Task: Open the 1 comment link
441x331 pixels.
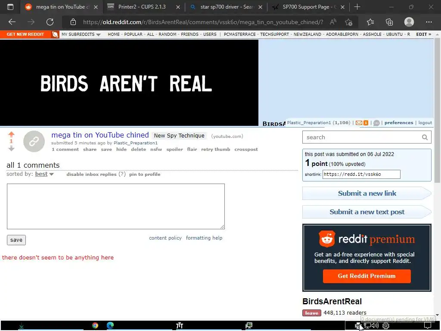Action: point(65,150)
